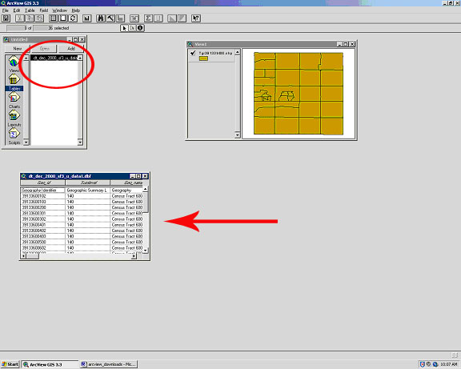
Task: Open the Query Builder hammer icon
Action: pos(110,18)
